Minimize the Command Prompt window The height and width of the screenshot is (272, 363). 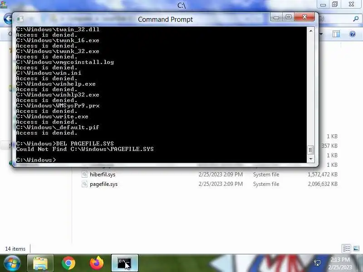276,17
